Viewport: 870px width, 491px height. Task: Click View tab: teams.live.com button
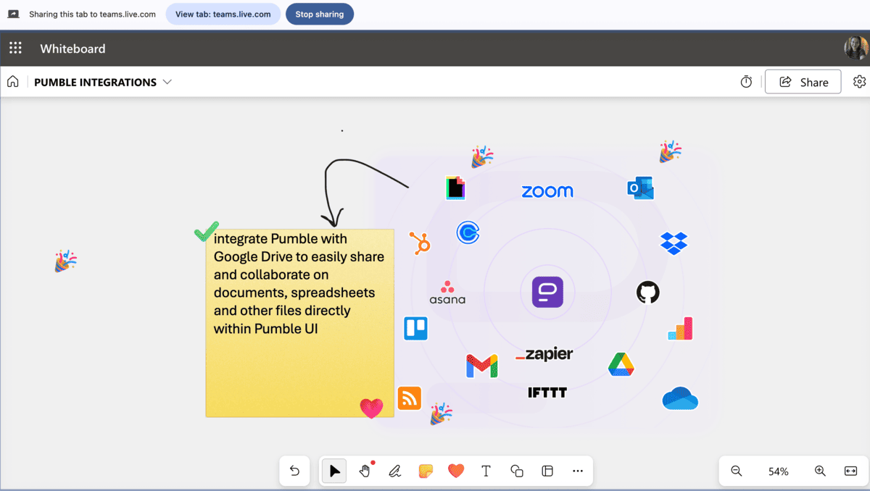point(223,14)
